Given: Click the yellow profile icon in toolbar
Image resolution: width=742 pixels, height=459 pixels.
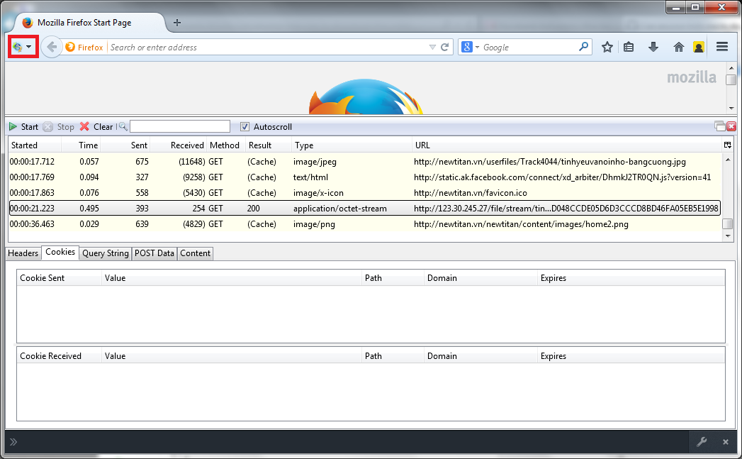Looking at the screenshot, I should [x=699, y=47].
